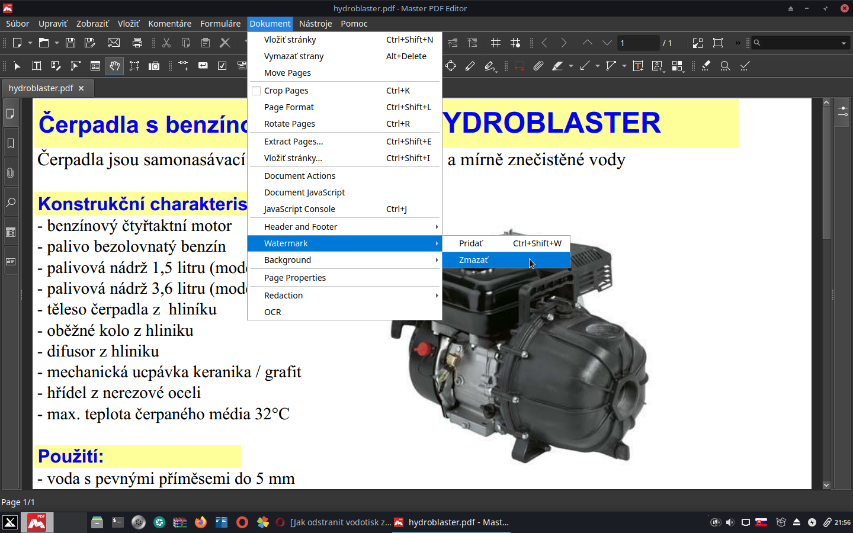Click the volume icon in system tray
The width and height of the screenshot is (853, 533).
(x=730, y=522)
